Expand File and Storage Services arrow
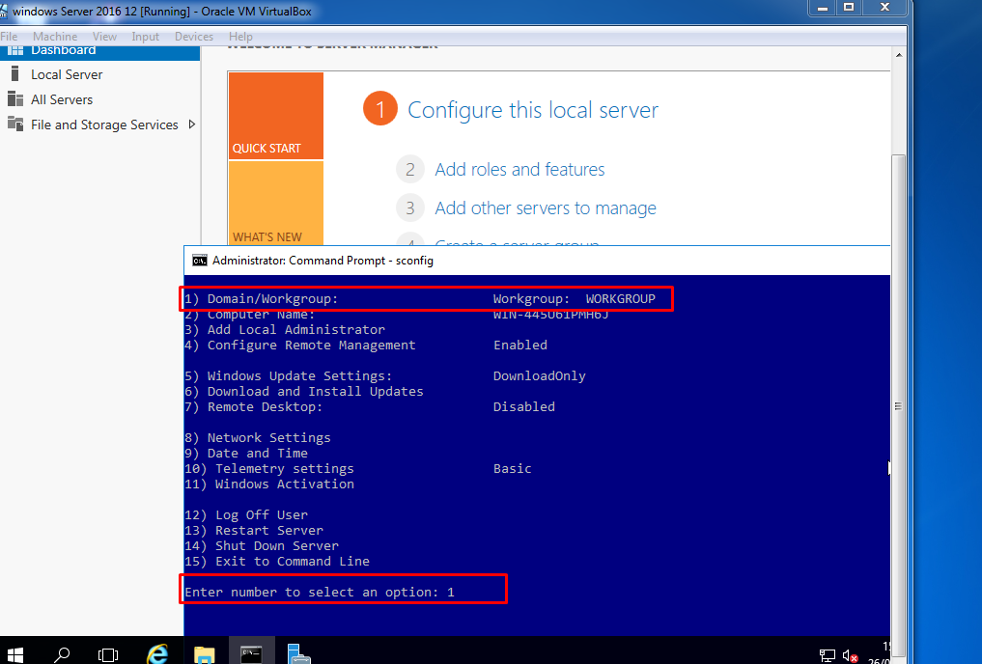The image size is (982, 664). pyautogui.click(x=191, y=124)
